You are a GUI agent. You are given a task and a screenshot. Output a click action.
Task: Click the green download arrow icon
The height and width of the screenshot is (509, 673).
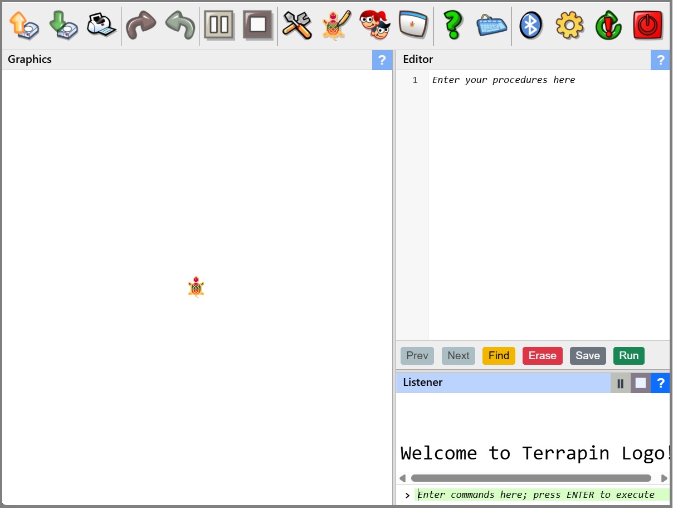click(63, 25)
